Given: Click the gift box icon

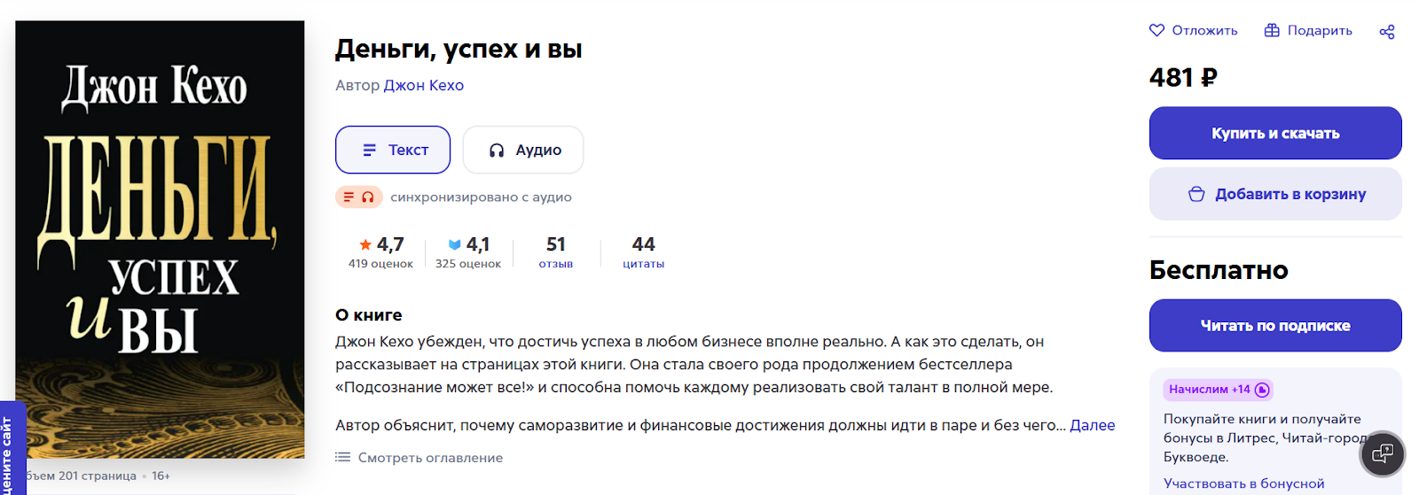Looking at the screenshot, I should click(1272, 30).
